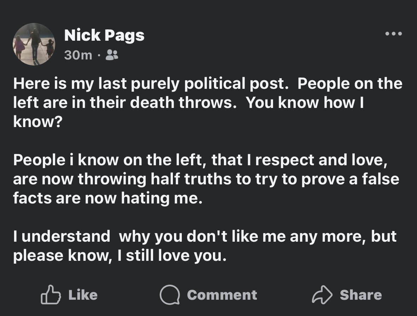Open the Nick Pags profile name
The height and width of the screenshot is (316, 417).
[104, 35]
